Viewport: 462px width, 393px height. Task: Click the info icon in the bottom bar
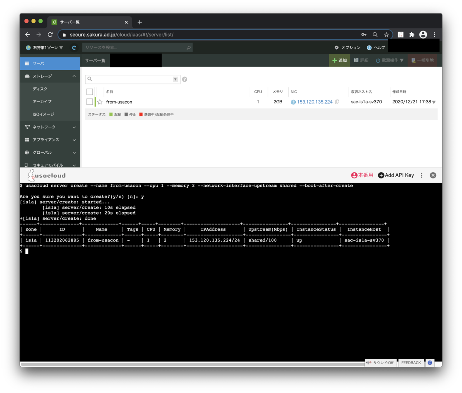[x=430, y=363]
